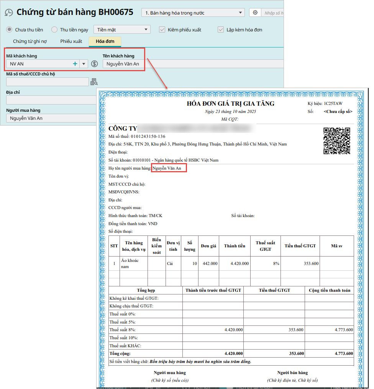Click the 'Người mua hàng' input field
The height and width of the screenshot is (389, 374).
51,118
